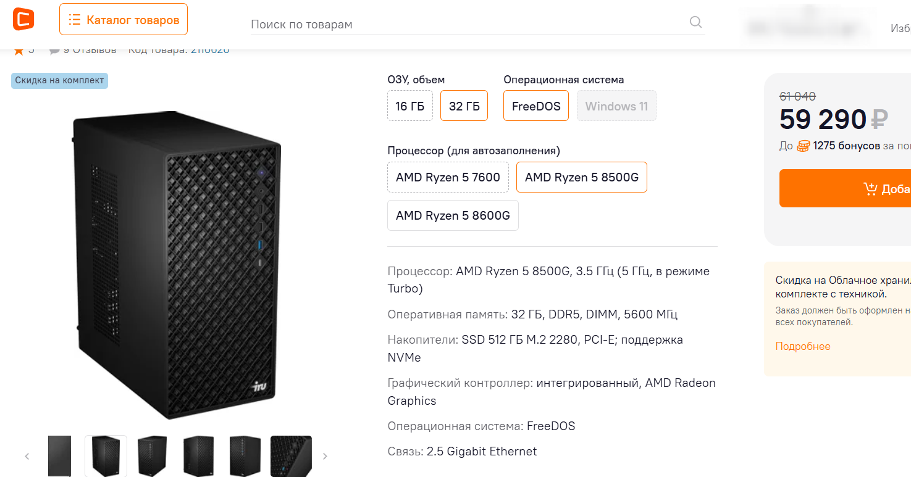Show next product thumbnails with right arrow
The image size is (911, 477).
(325, 457)
